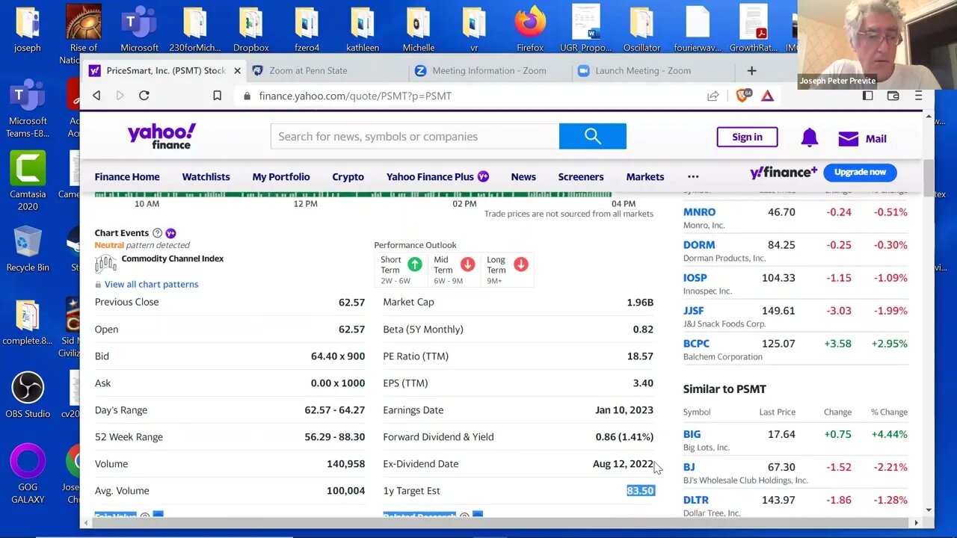Click the Yahoo Finance logo

click(161, 136)
